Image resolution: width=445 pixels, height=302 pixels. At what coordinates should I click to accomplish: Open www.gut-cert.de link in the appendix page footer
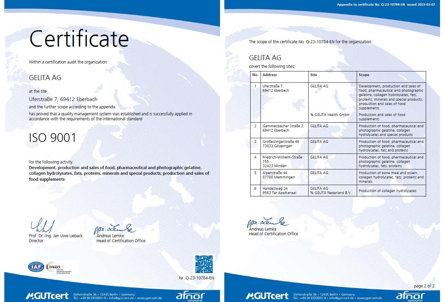369,298
